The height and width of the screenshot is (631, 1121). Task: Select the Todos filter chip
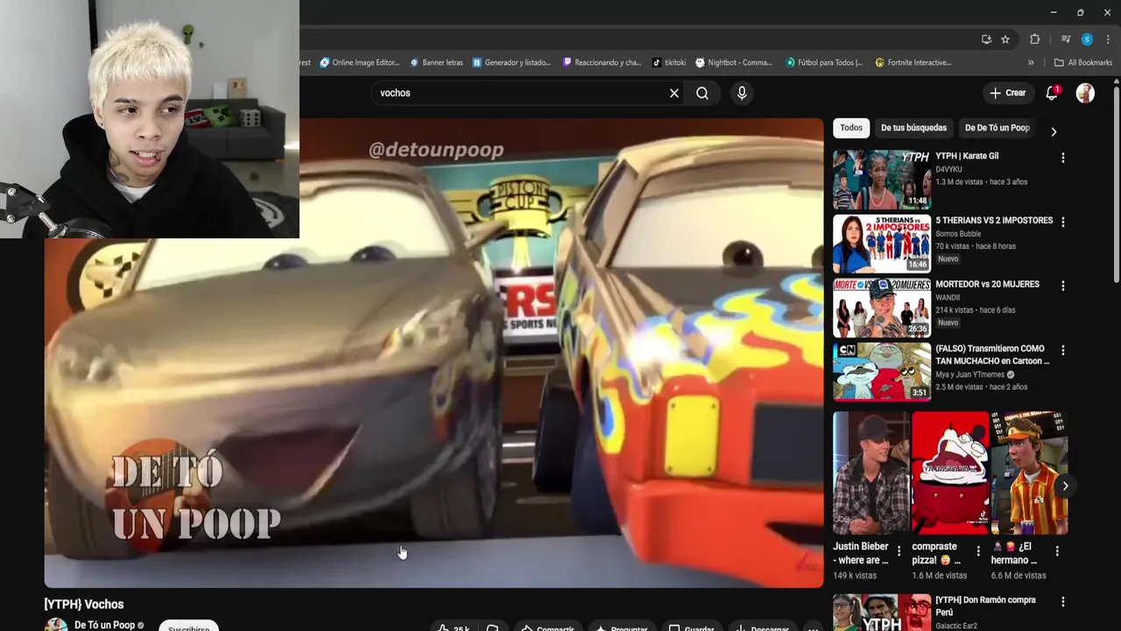coord(851,128)
